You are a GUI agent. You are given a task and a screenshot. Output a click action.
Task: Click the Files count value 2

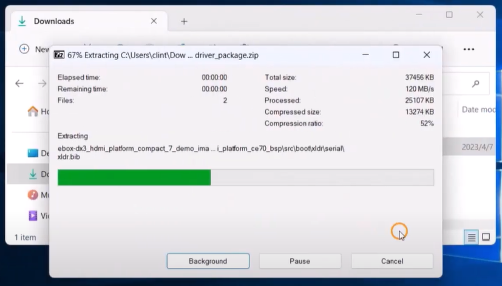coord(225,101)
